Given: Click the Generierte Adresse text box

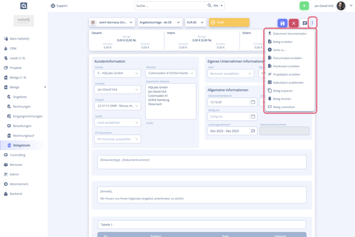Looking at the screenshot, I should (171, 101).
